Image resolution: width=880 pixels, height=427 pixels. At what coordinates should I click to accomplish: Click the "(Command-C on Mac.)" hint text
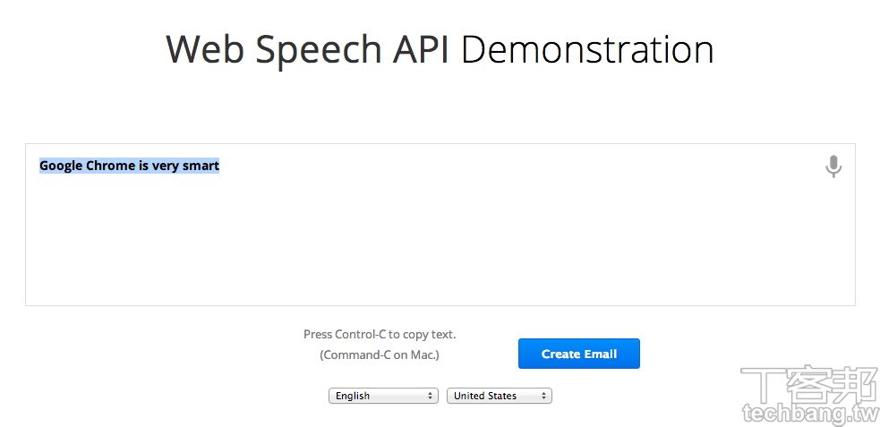[x=380, y=354]
